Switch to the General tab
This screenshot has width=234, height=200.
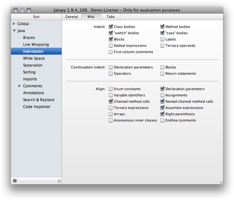72,17
